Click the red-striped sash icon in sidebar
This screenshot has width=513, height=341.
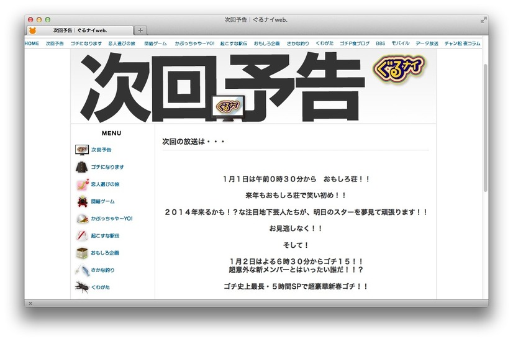coord(81,236)
